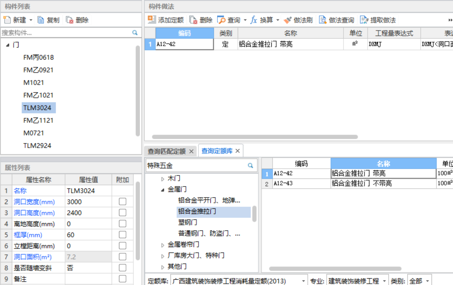Expand the 金属卷帘门 tree node
This screenshot has width=453, height=285.
tap(163, 245)
